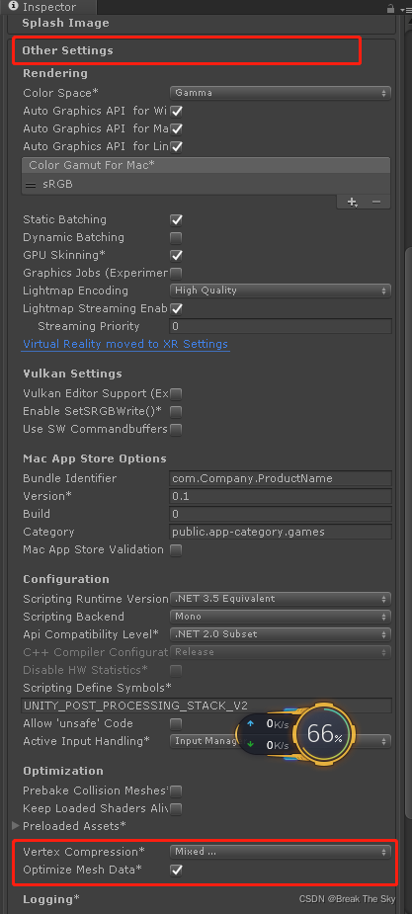Click the Category field
The height and width of the screenshot is (914, 412).
point(281,533)
